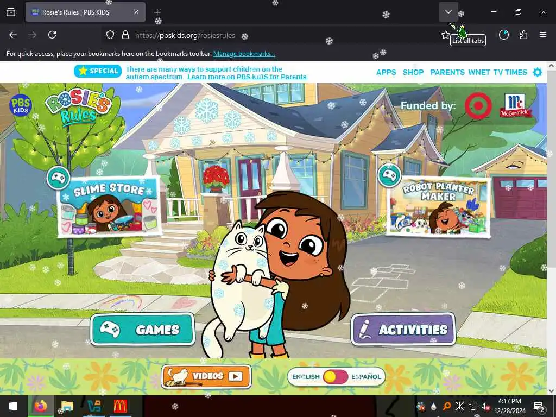Open the Firefox extensions puzzle icon
Screen dimensions: 556x417
click(x=523, y=35)
